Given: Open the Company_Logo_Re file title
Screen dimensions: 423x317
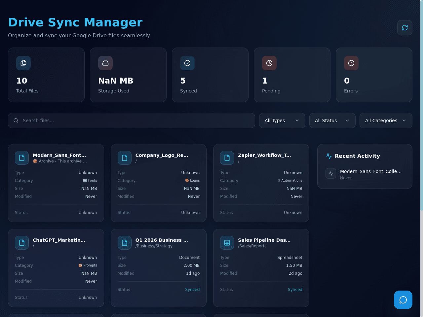Looking at the screenshot, I should pos(162,155).
